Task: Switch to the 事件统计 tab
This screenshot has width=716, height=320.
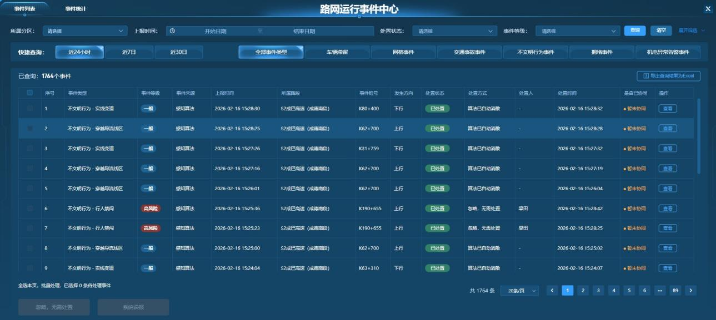Action: (76, 9)
